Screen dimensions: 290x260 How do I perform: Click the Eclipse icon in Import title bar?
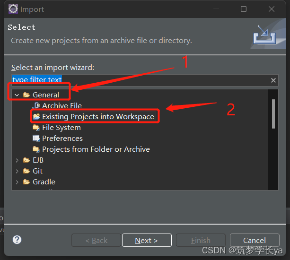[x=13, y=9]
